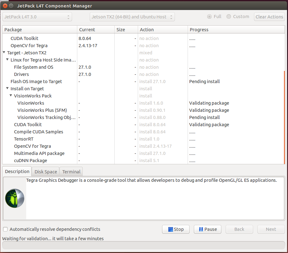This screenshot has height=253, width=288.
Task: Open the Terminal tab
Action: click(x=71, y=172)
